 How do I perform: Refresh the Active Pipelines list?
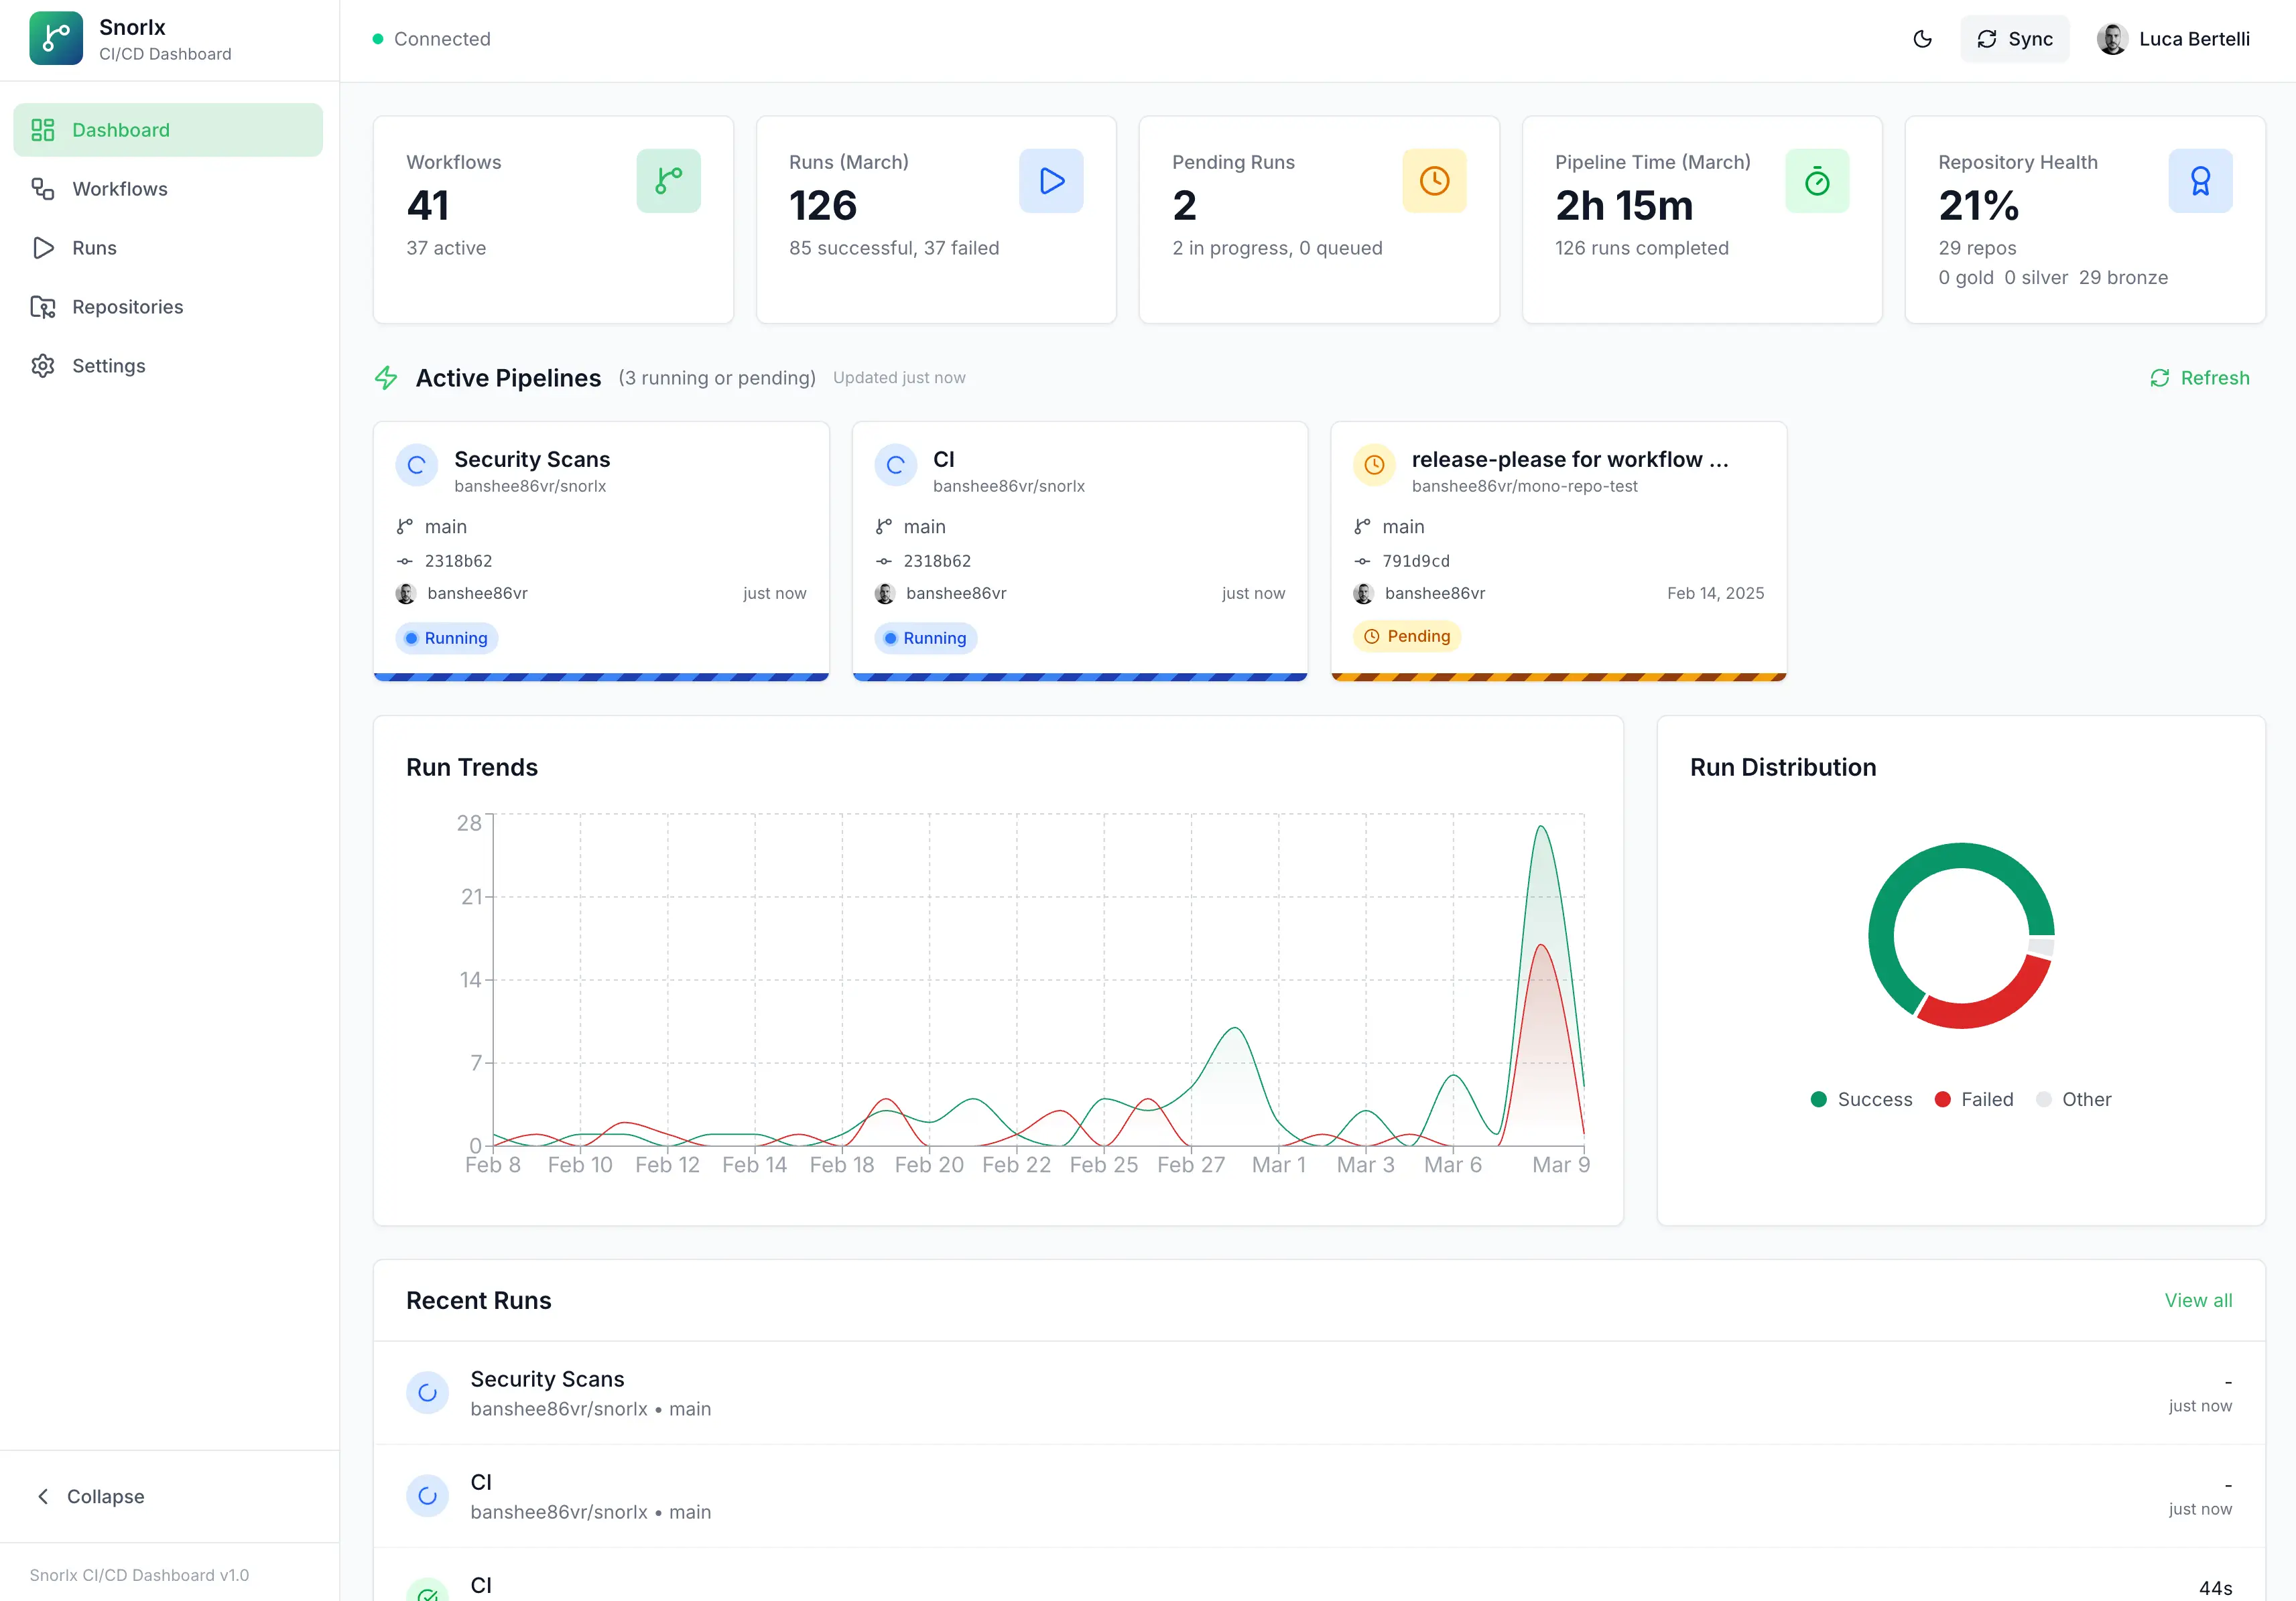pyautogui.click(x=2200, y=378)
